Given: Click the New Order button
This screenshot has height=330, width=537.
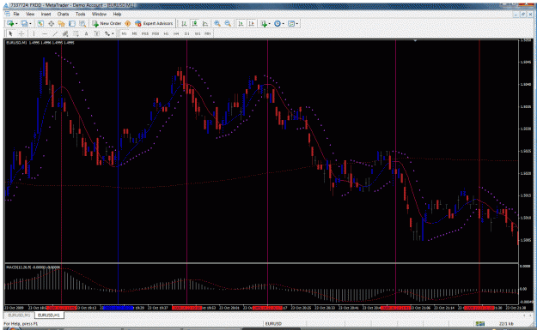Looking at the screenshot, I should [107, 23].
